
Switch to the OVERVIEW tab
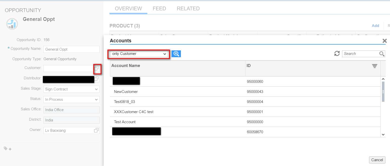128,9
